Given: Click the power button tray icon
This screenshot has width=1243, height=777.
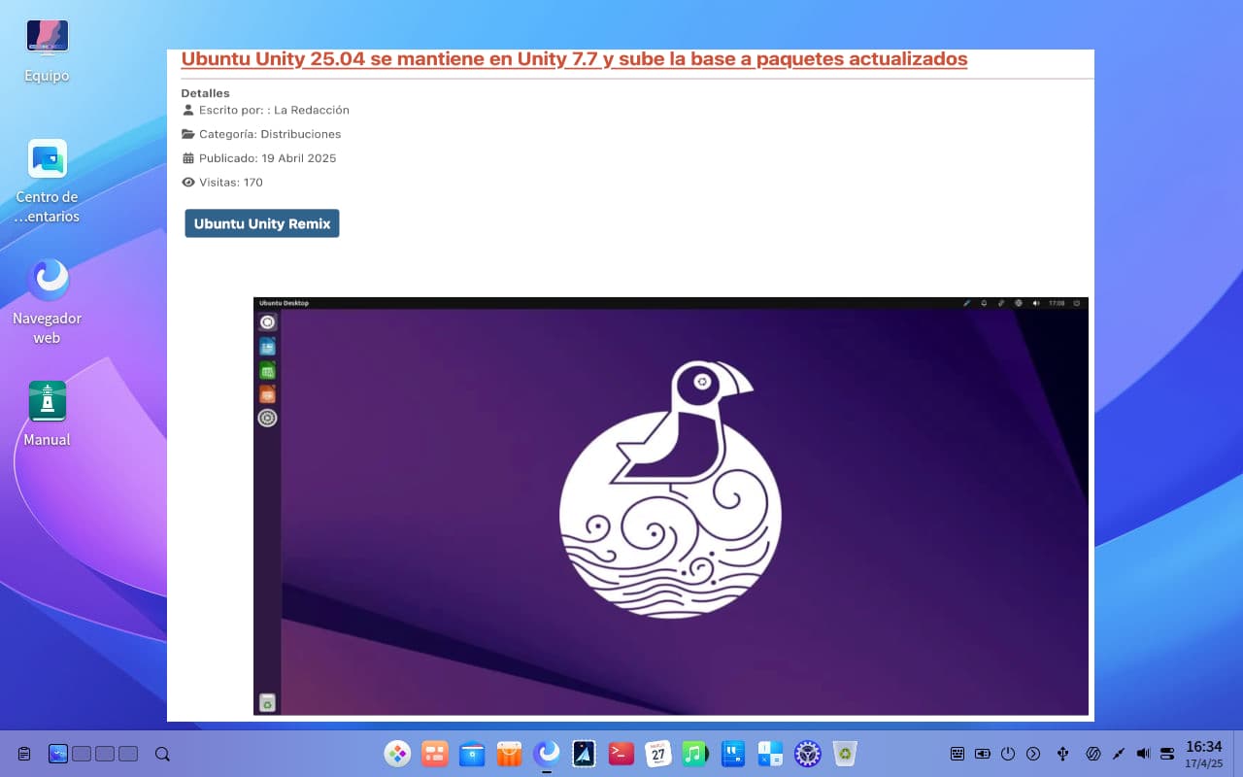Looking at the screenshot, I should click(1008, 754).
